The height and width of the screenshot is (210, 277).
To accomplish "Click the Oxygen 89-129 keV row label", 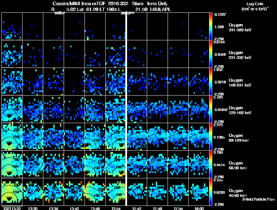I will (239, 138).
